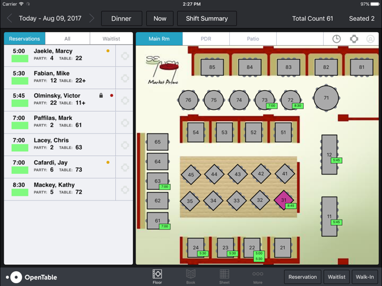Select booth table 21
Screen dimensions: 382x286
click(282, 247)
